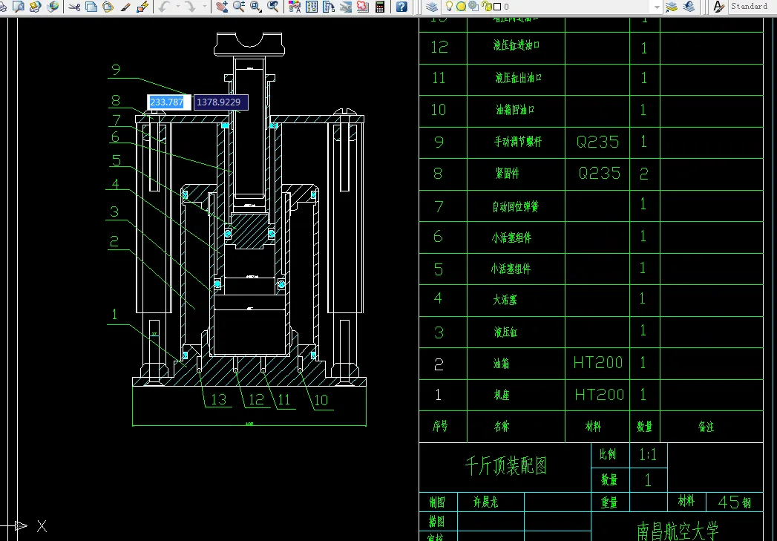Viewport: 777px width, 541px height.
Task: Open the Properties palette icon
Action: coord(295,7)
